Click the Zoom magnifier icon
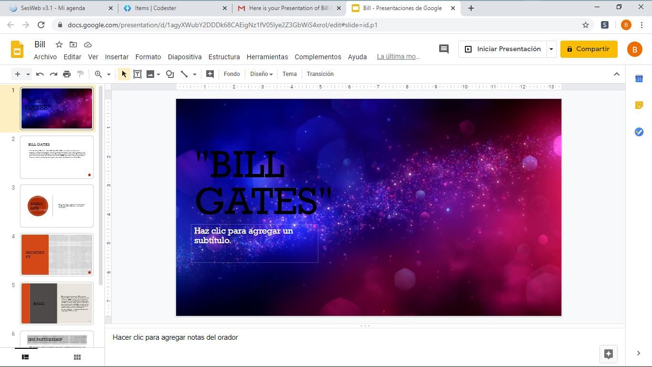Viewport: 652px width, 367px height. pyautogui.click(x=98, y=74)
